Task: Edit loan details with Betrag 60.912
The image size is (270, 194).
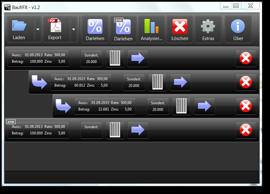Action: [x=81, y=82]
